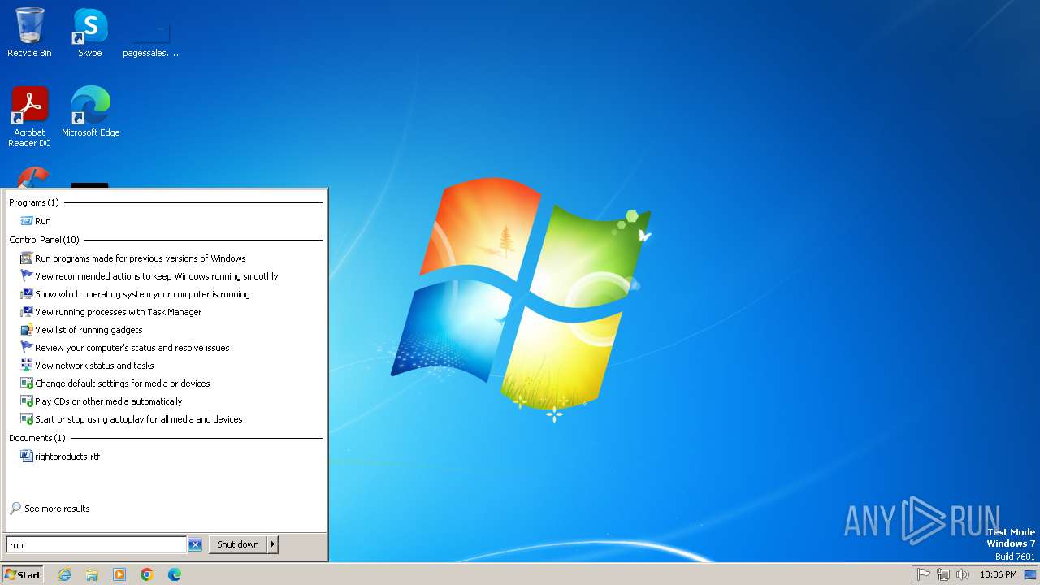1040x585 pixels.
Task: Click the running gadgets result icon
Action: (26, 330)
